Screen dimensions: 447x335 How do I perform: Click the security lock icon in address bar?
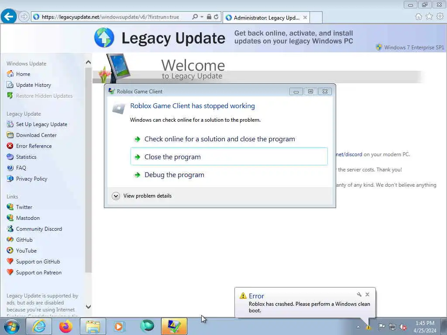click(x=209, y=17)
